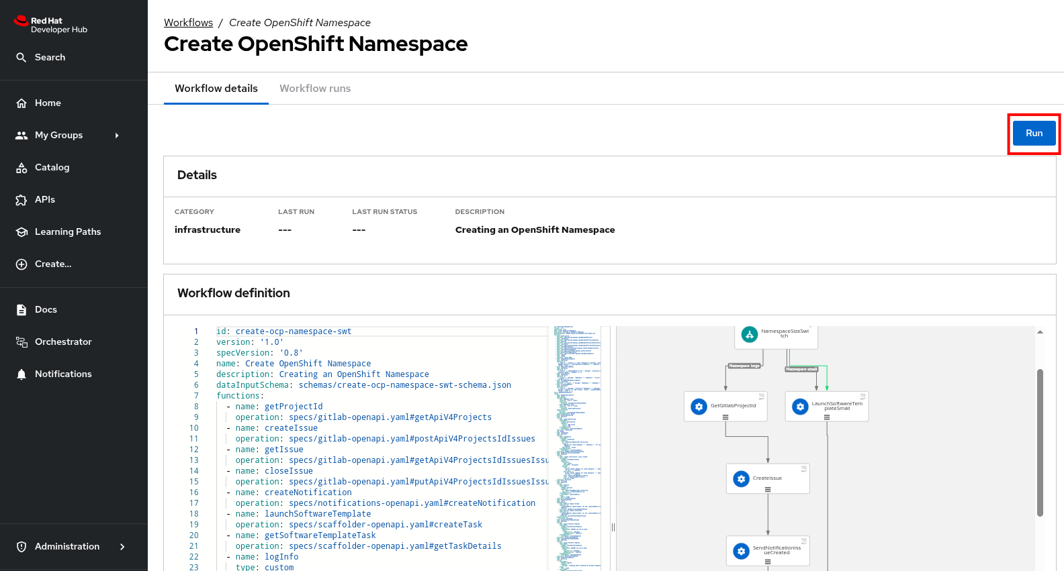Open Home in the sidebar
This screenshot has height=571, width=1064.
[x=74, y=103]
